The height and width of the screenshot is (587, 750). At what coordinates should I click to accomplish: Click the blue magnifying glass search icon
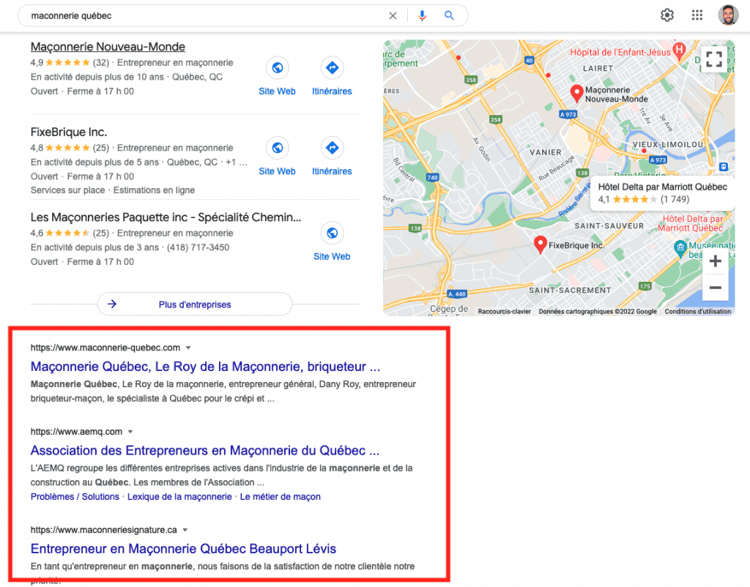pos(449,15)
